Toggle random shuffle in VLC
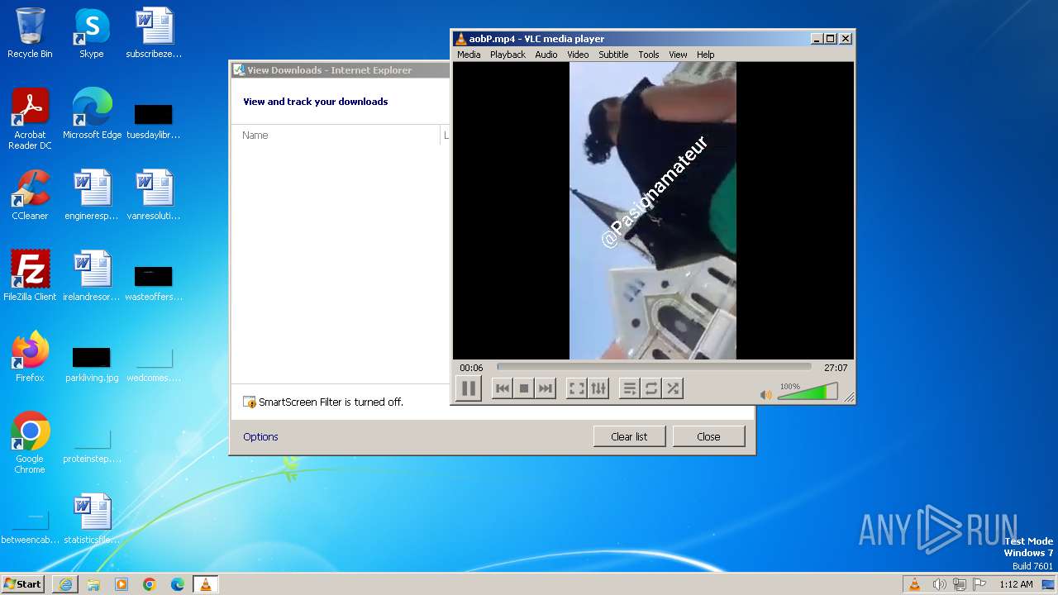1058x595 pixels. click(672, 388)
